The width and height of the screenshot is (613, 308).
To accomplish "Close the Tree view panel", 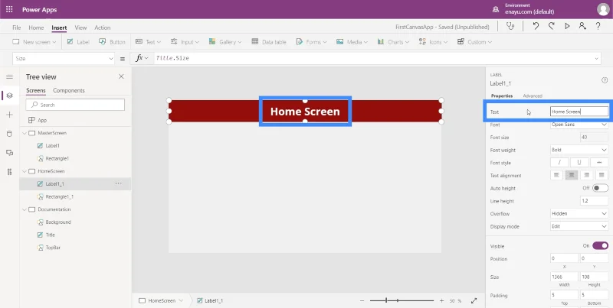I will point(121,76).
